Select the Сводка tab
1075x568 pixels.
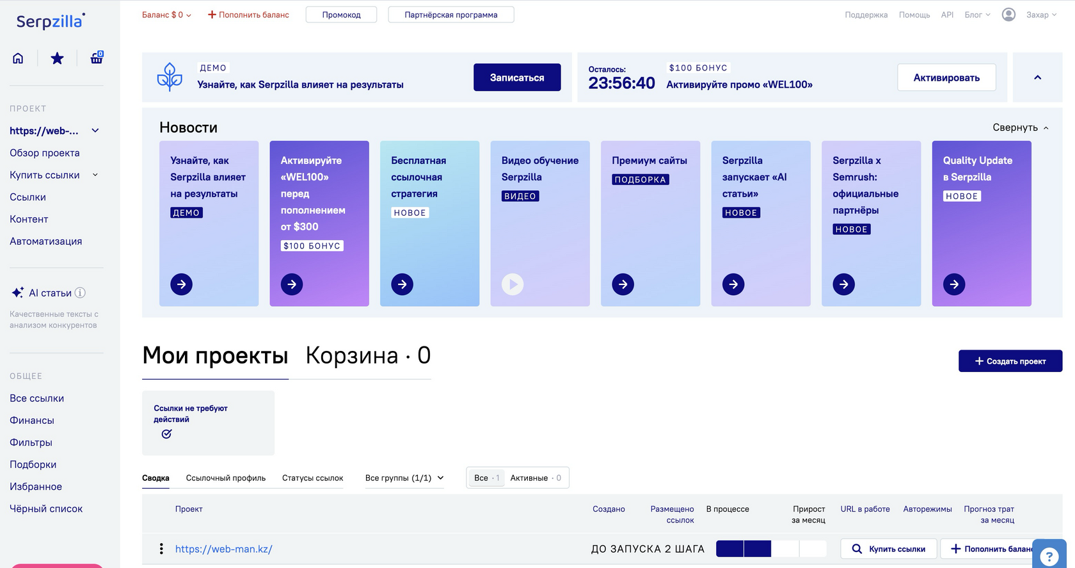[x=155, y=478]
